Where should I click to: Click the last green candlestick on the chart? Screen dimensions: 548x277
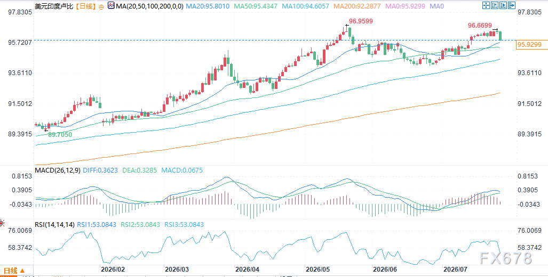(501, 35)
